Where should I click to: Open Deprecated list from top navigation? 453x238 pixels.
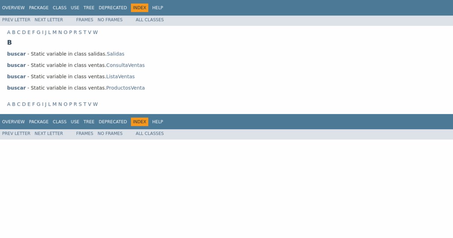coord(112,8)
